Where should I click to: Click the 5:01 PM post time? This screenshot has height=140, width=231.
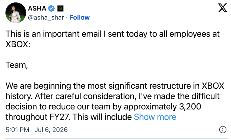(17, 130)
